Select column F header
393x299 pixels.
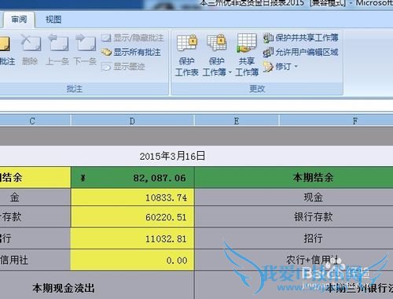point(336,121)
